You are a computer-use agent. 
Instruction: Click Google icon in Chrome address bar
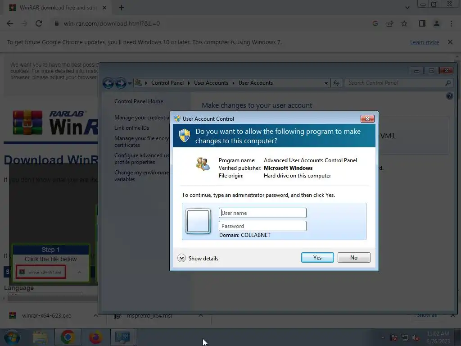[375, 23]
